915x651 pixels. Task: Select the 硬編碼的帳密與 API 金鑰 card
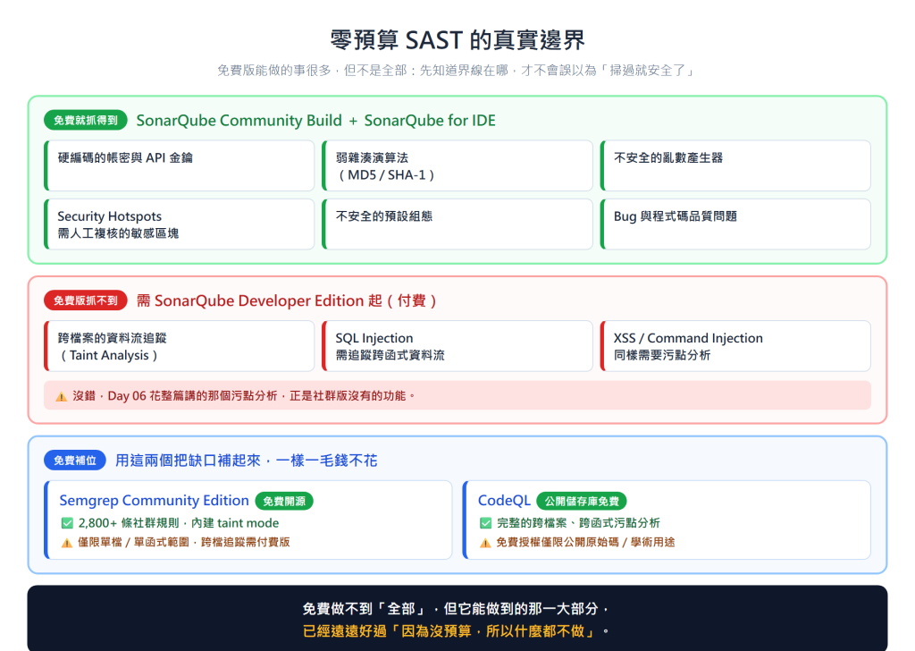tap(179, 165)
